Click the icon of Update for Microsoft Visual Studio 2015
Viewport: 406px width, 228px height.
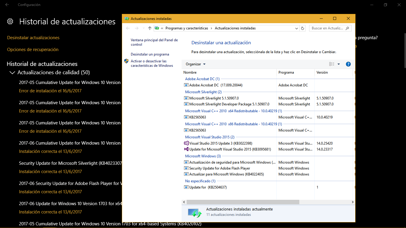point(186,149)
